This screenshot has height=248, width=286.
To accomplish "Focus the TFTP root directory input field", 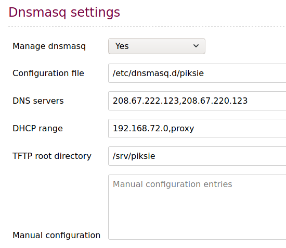I will 197,156.
